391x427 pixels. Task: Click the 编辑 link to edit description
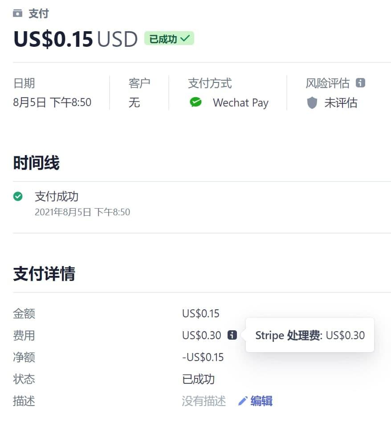(261, 401)
